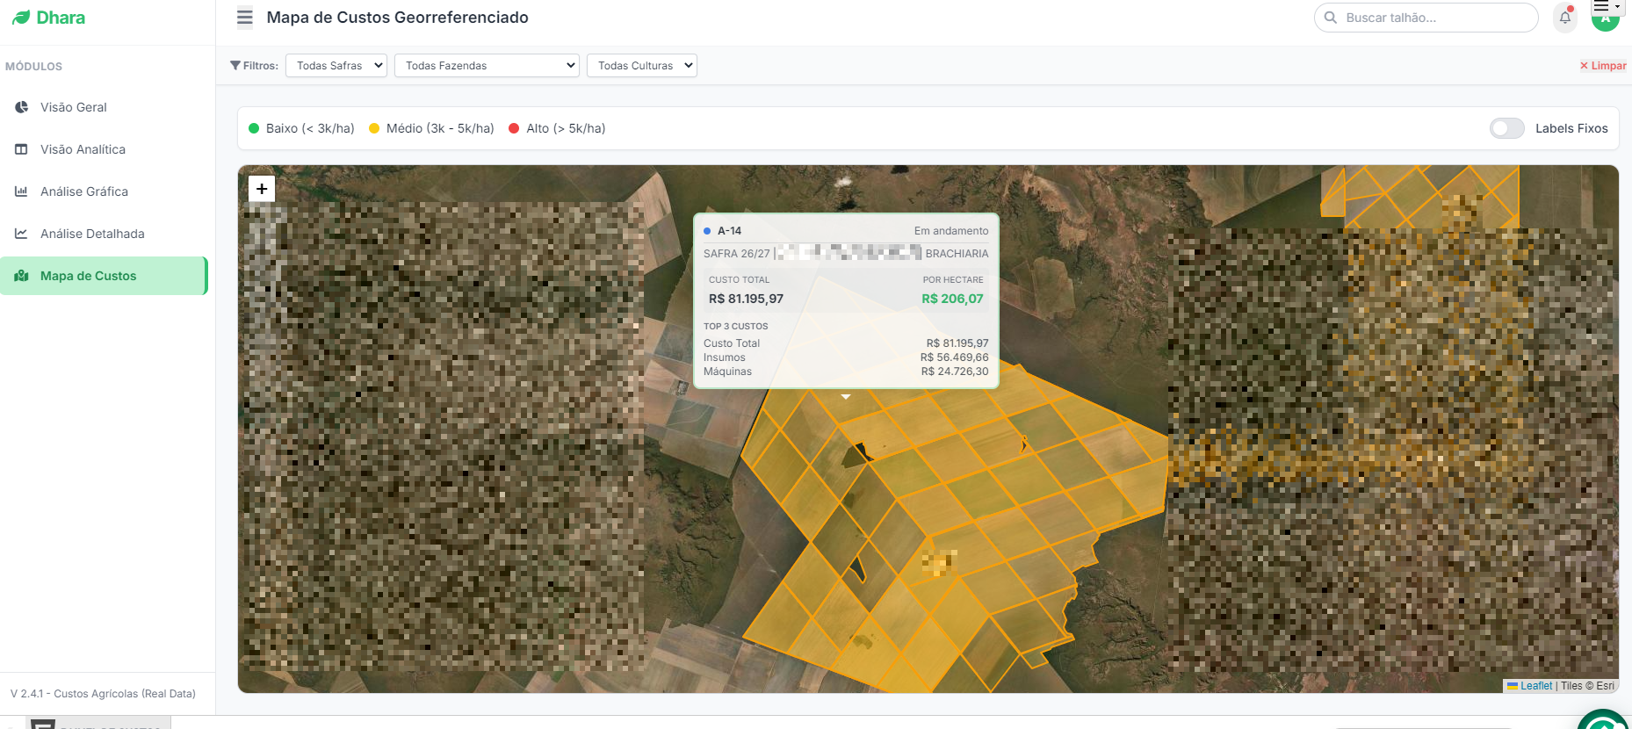Click the Insumos cost row label
Image resolution: width=1632 pixels, height=729 pixels.
pyautogui.click(x=725, y=357)
